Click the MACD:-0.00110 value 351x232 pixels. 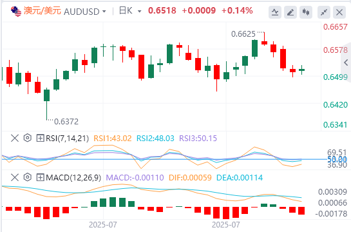[135, 178]
